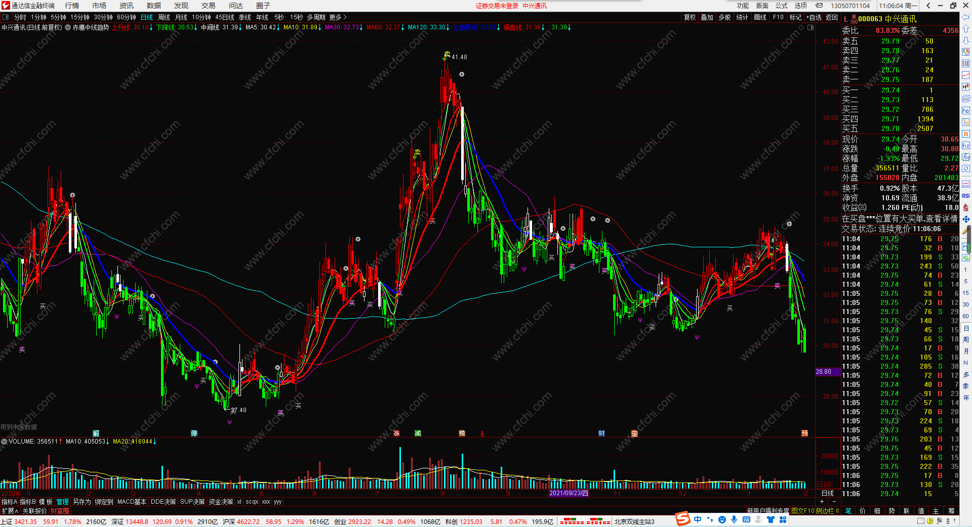The image size is (972, 527).
Task: Open the soft keyboard icon on IME toolbar
Action: pos(746,519)
